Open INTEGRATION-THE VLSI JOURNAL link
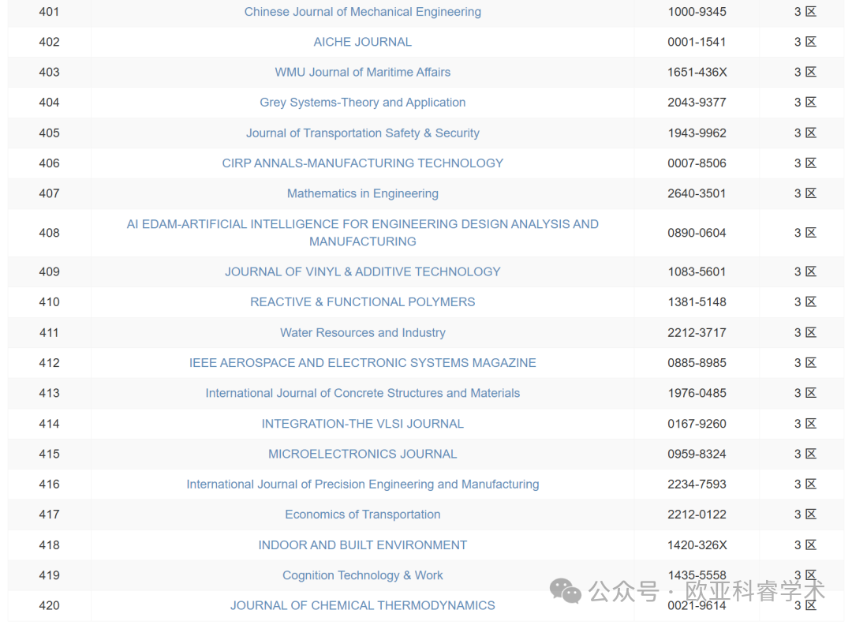 pos(362,424)
